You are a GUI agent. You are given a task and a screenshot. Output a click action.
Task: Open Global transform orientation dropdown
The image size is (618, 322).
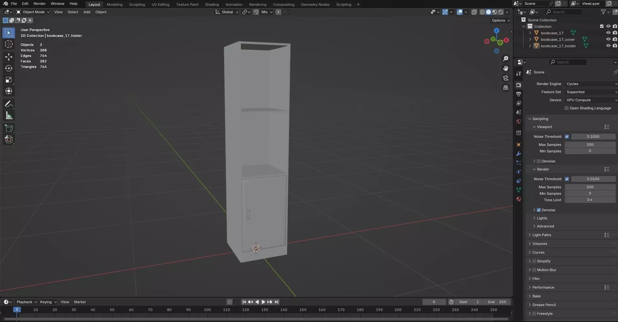pyautogui.click(x=227, y=12)
